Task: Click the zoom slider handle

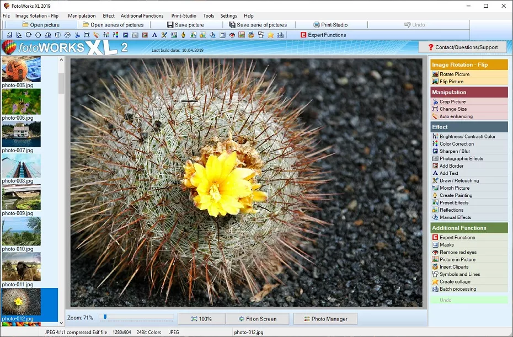Action: (x=104, y=317)
